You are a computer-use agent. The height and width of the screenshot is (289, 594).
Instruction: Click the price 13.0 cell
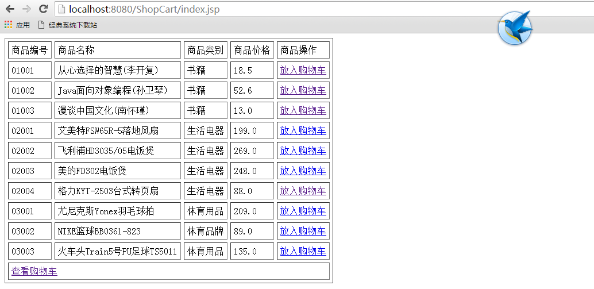[x=252, y=110]
